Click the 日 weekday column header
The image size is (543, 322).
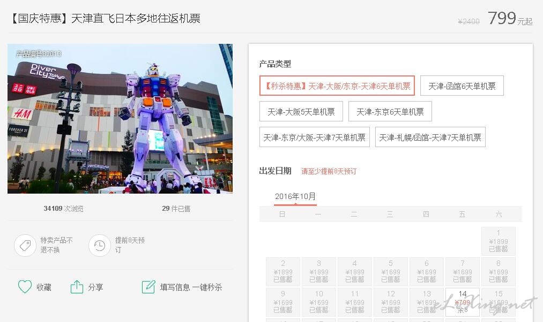click(x=282, y=214)
